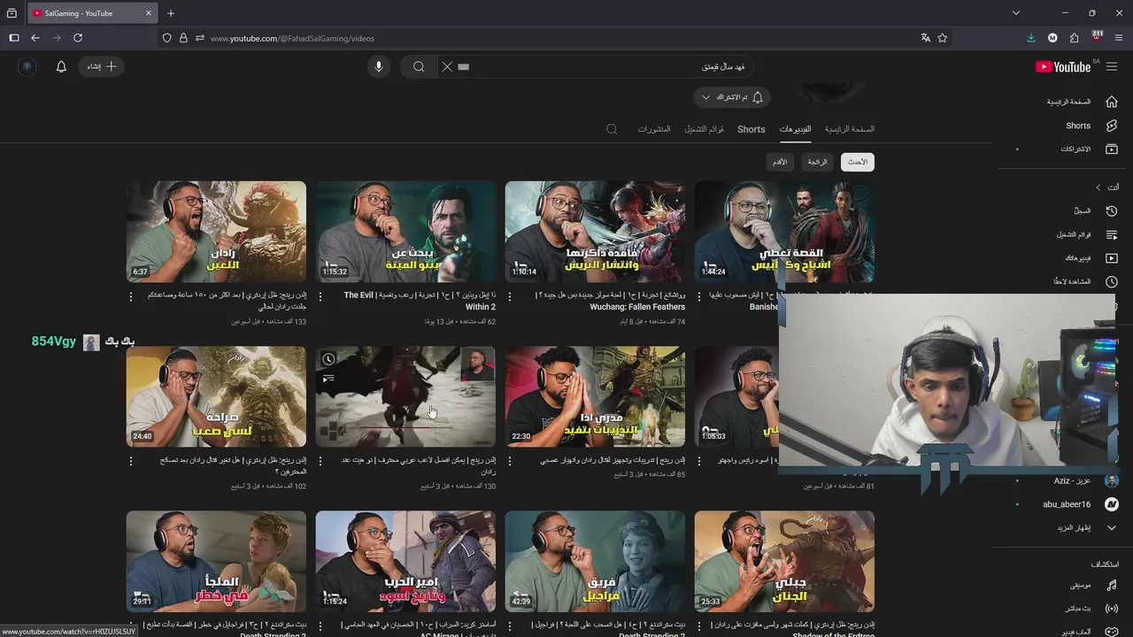The image size is (1133, 637).
Task: Play the 1:10:14 Wuchang thumbnail video
Action: tap(595, 232)
